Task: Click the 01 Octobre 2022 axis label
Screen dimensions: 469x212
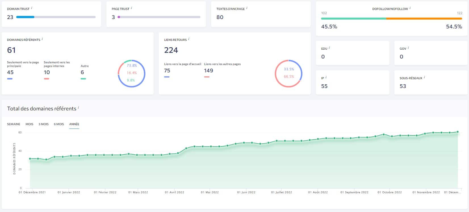Action: point(390,192)
